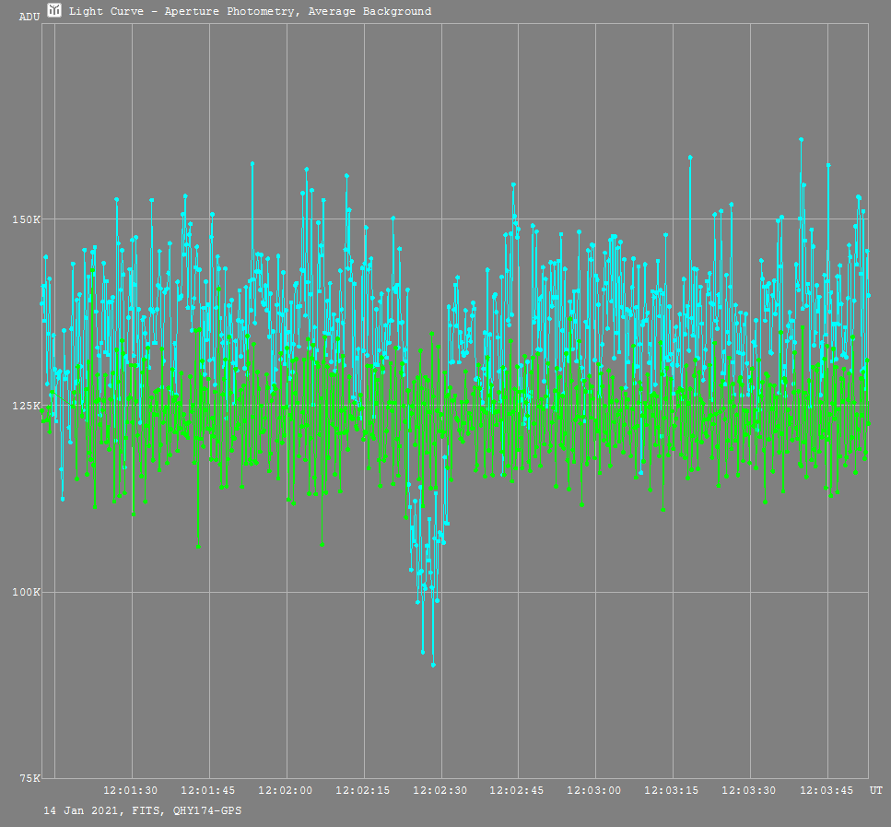The height and width of the screenshot is (827, 891).
Task: Select the highest cyan data point on the chart
Action: click(x=802, y=139)
